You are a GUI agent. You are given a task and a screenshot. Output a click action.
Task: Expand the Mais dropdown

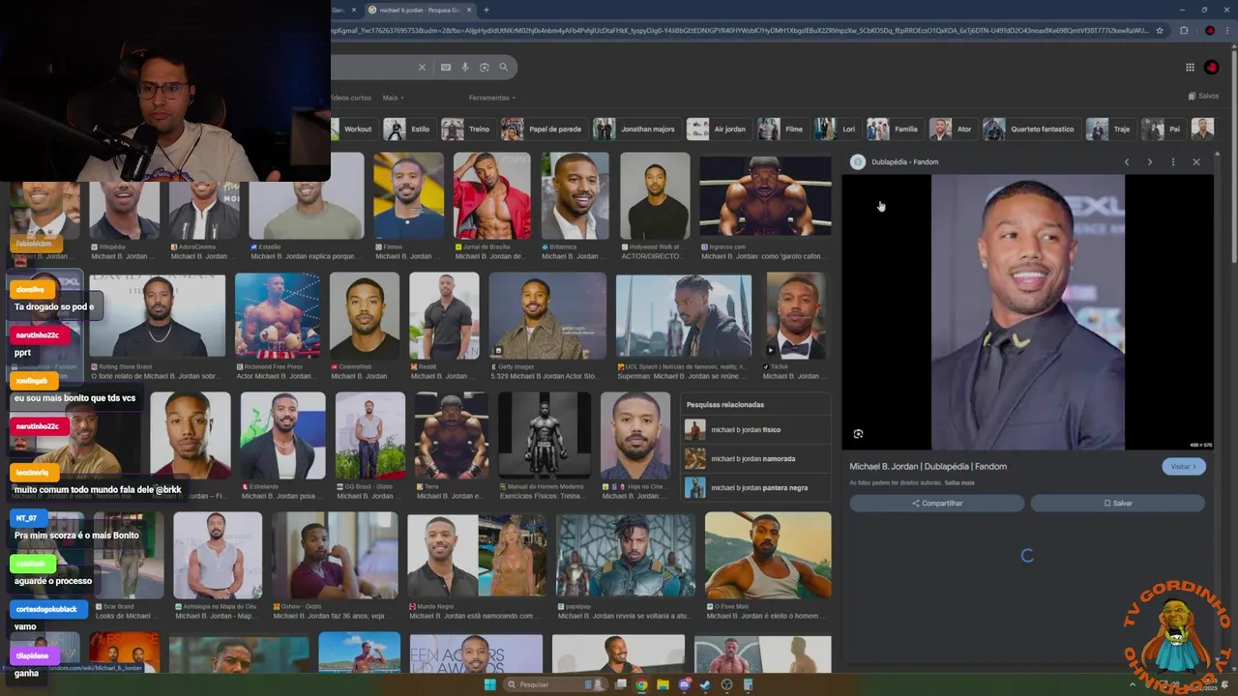point(393,98)
